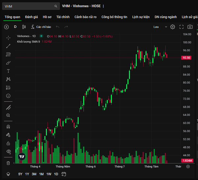Open Các chỉ báo indicators
Viewport: 198px width, 180px height.
[41, 27]
